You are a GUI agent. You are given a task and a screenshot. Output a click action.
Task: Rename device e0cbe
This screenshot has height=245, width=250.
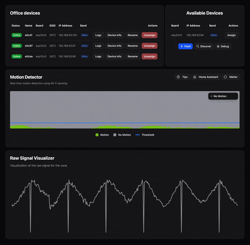pyautogui.click(x=132, y=56)
